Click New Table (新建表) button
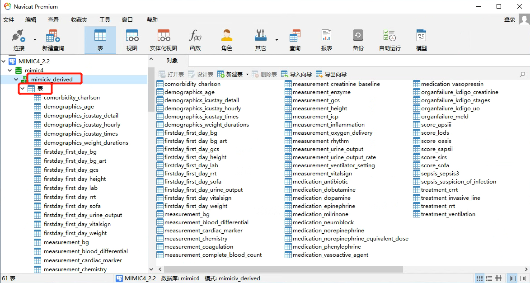This screenshot has width=530, height=283. 230,75
